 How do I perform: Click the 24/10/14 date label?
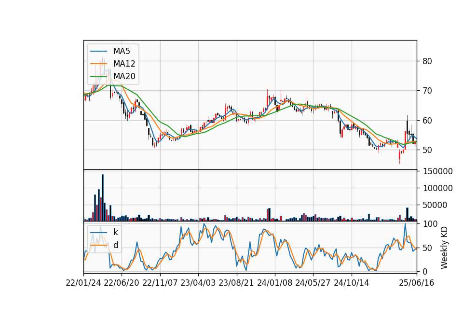(352, 283)
